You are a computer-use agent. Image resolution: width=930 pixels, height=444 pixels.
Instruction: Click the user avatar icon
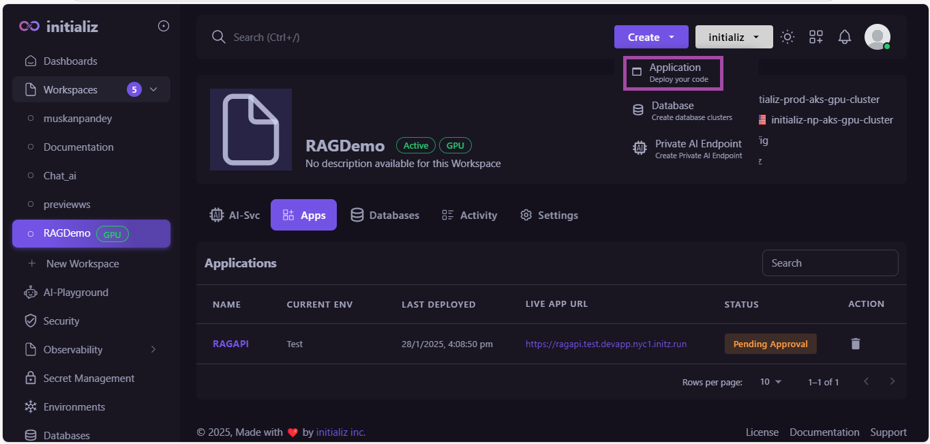coord(877,37)
